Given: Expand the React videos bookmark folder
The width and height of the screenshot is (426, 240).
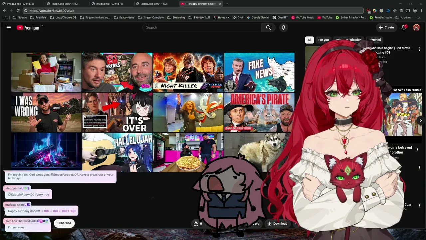Looking at the screenshot, I should [x=124, y=18].
